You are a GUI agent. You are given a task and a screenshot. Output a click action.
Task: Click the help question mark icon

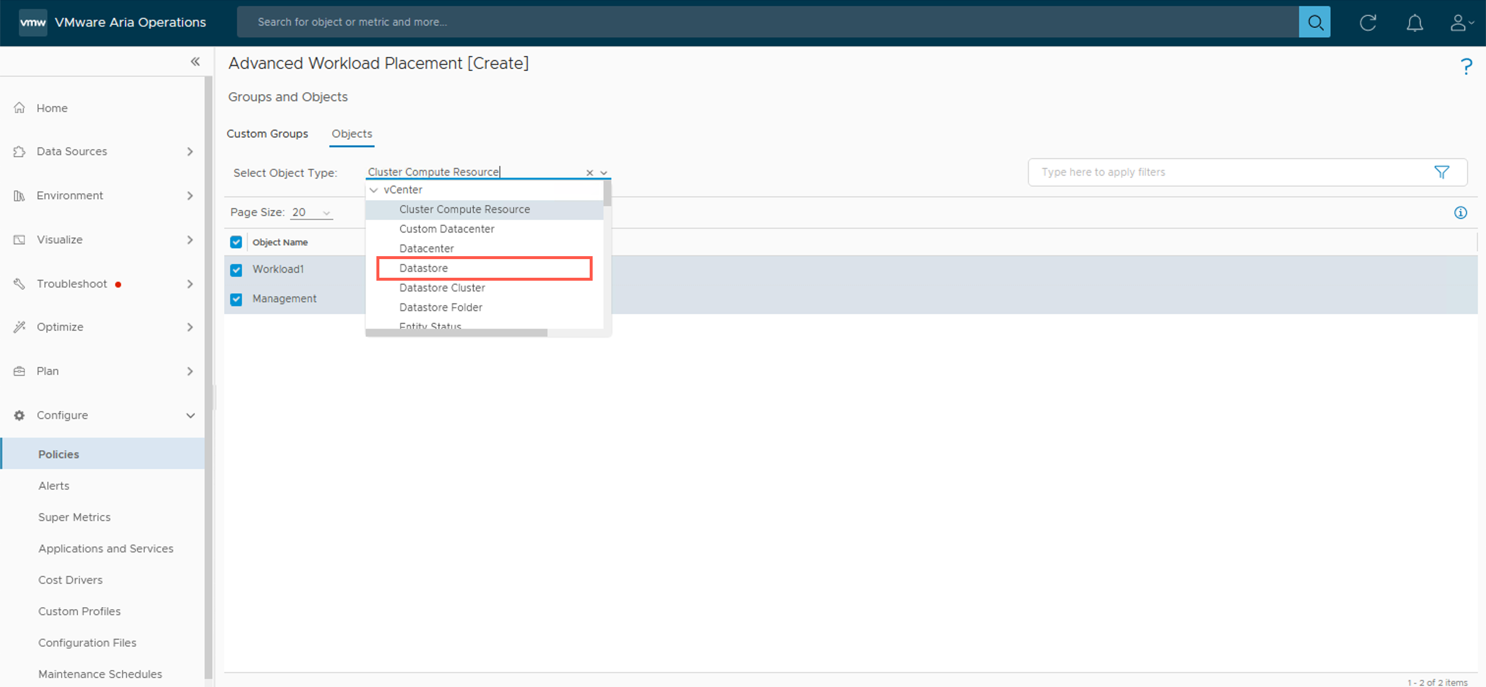click(x=1466, y=66)
